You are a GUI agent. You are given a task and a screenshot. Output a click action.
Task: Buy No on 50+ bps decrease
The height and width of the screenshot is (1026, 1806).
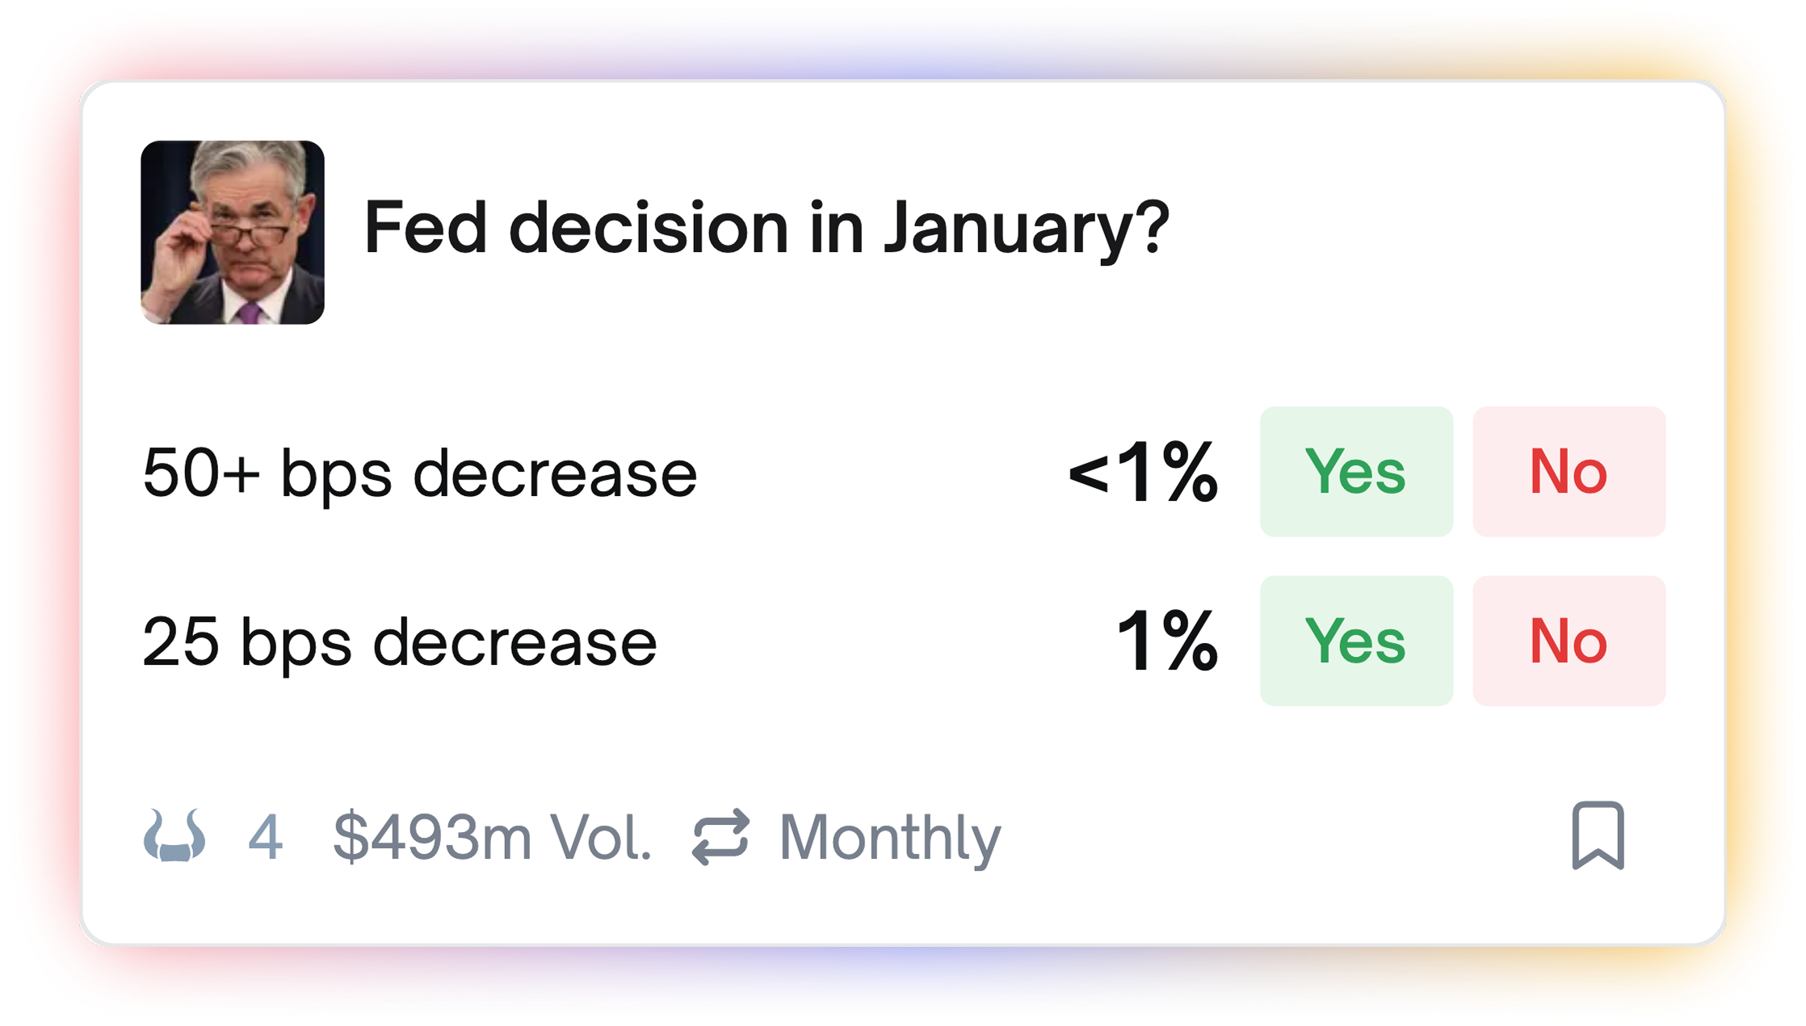(1569, 472)
